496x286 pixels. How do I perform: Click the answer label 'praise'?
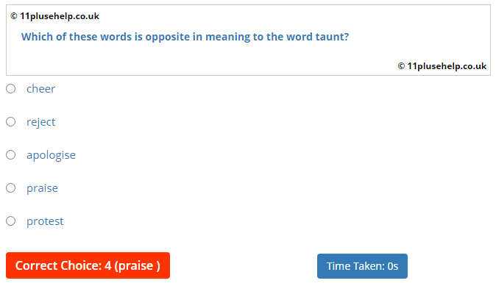(x=42, y=188)
